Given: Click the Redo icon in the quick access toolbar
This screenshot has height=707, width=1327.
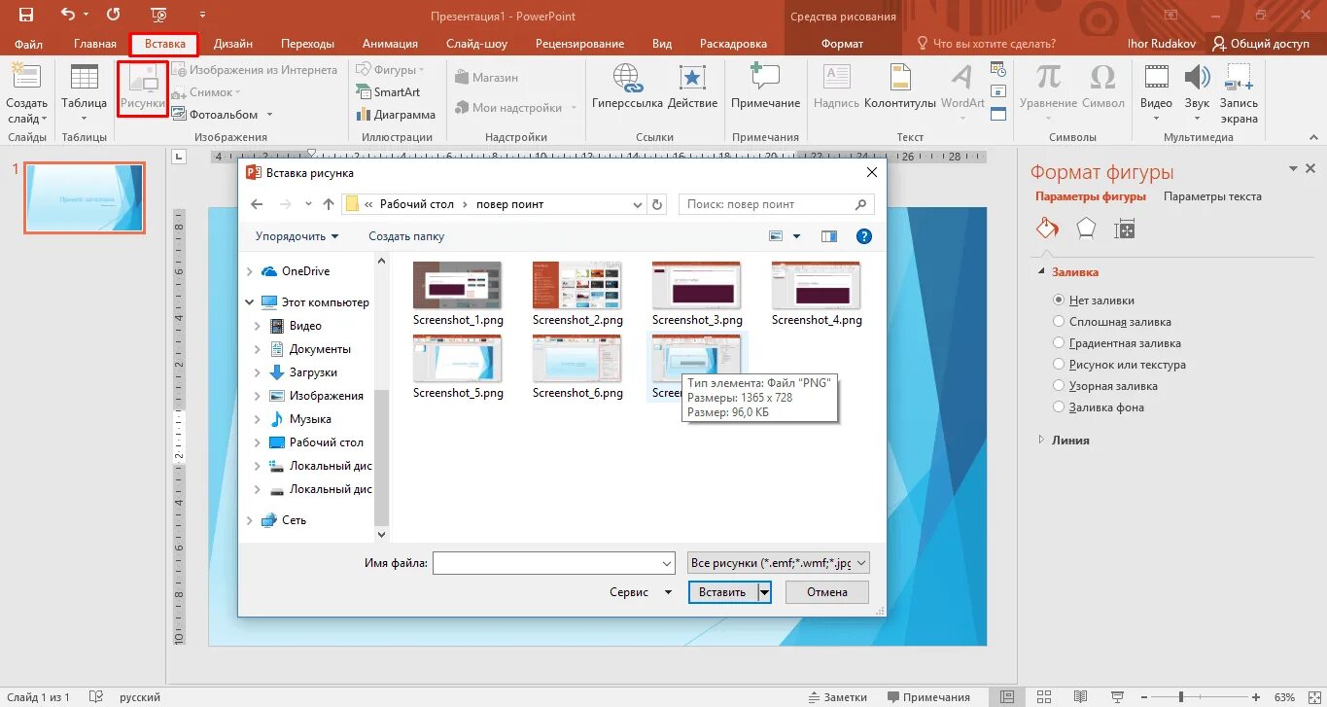Looking at the screenshot, I should (x=113, y=15).
